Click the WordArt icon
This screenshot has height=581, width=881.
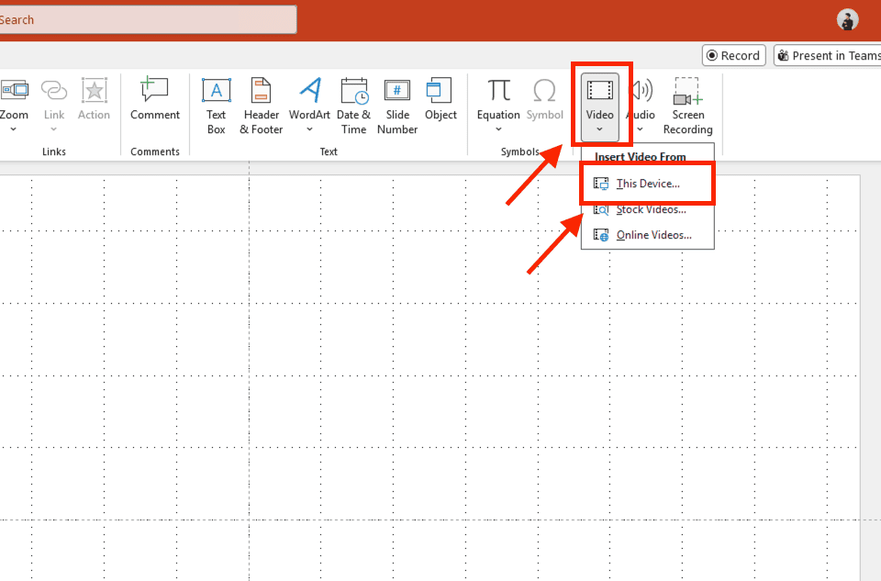point(310,90)
